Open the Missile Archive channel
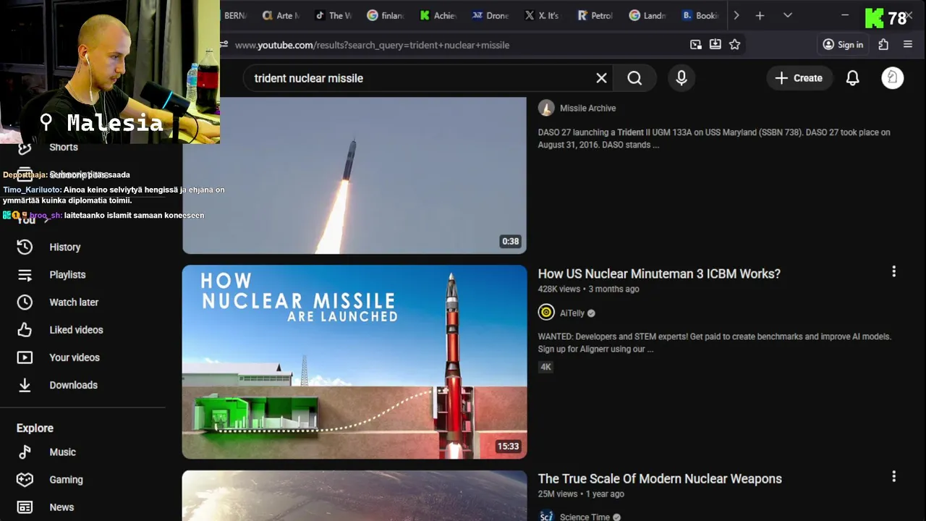Screen dimensions: 926x521 pyautogui.click(x=588, y=108)
